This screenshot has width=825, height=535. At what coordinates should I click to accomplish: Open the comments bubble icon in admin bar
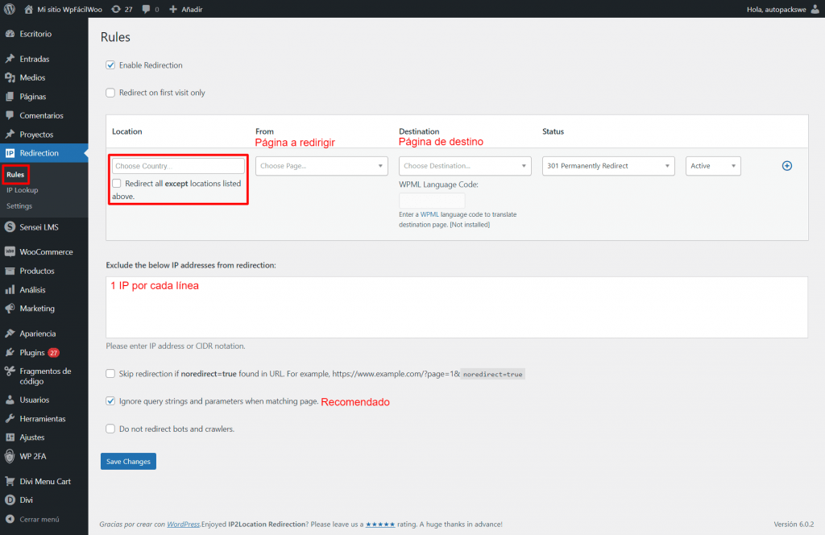pos(146,9)
